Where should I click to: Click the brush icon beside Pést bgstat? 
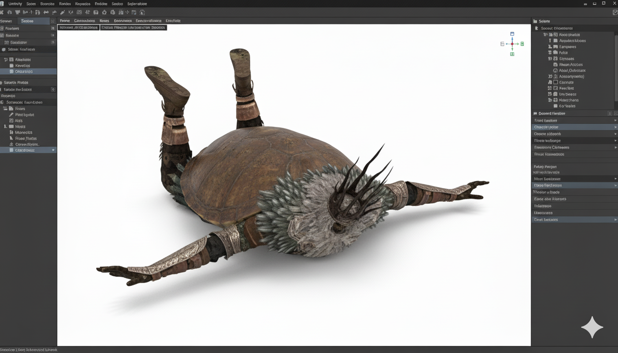click(x=11, y=115)
